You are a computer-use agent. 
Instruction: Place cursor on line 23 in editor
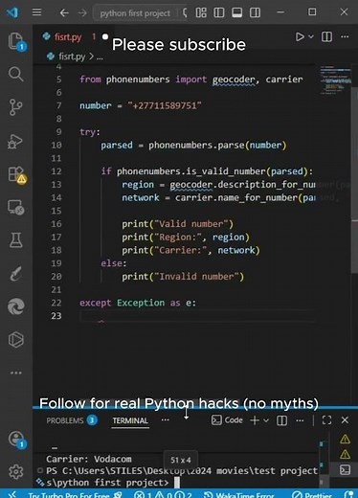click(x=198, y=316)
